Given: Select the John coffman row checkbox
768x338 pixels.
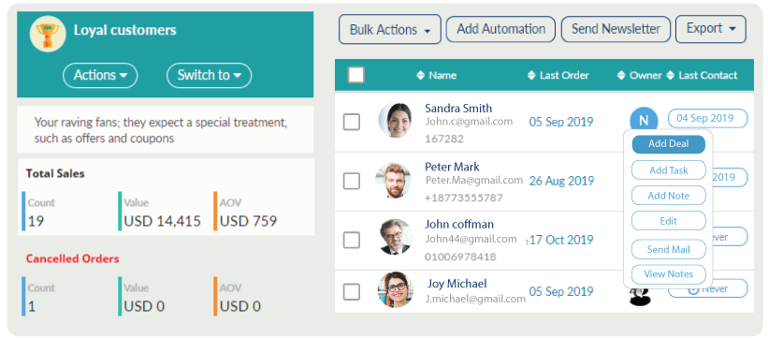Looking at the screenshot, I should pyautogui.click(x=352, y=241).
